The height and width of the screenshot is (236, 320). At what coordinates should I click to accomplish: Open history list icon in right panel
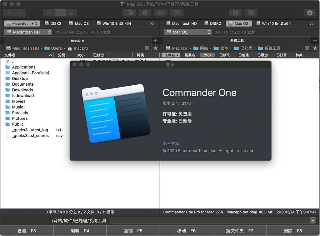click(307, 48)
